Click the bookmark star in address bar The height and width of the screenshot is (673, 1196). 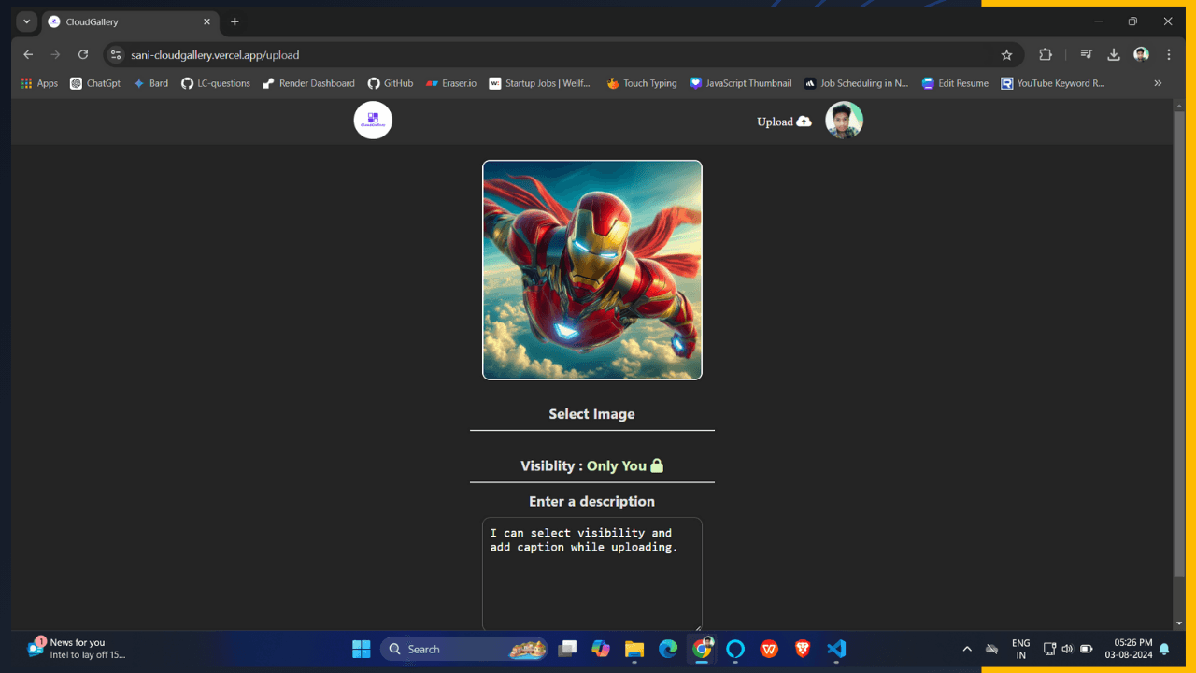pyautogui.click(x=1006, y=55)
